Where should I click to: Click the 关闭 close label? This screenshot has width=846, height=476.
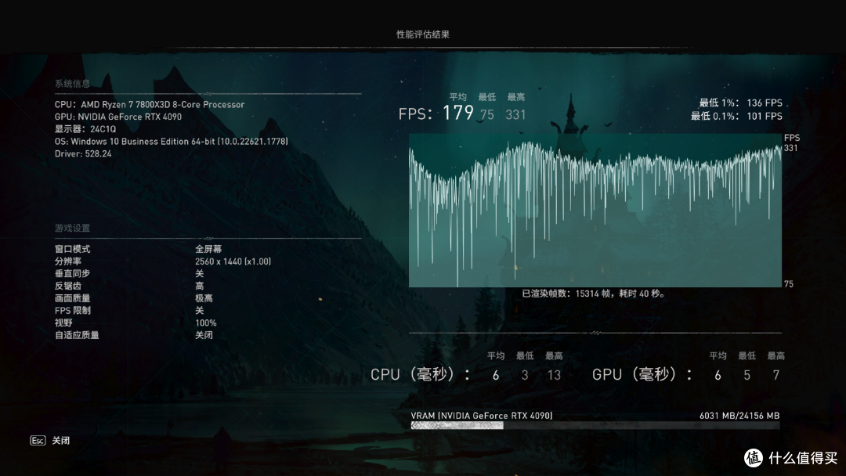61,441
